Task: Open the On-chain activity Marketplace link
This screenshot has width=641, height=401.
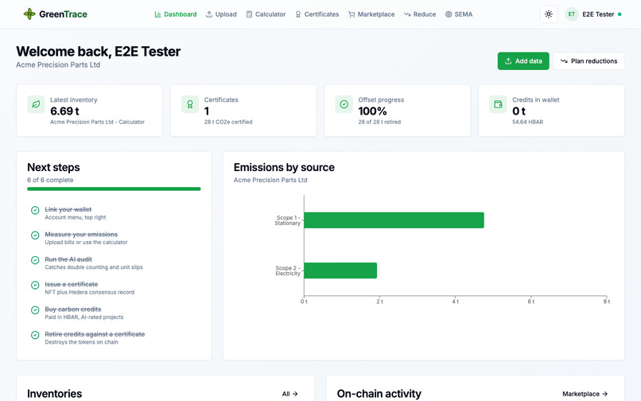Action: click(x=585, y=394)
